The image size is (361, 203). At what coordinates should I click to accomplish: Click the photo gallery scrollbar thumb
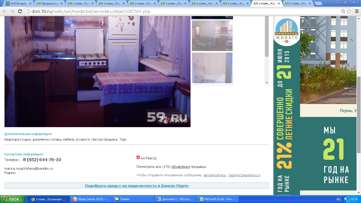267,36
